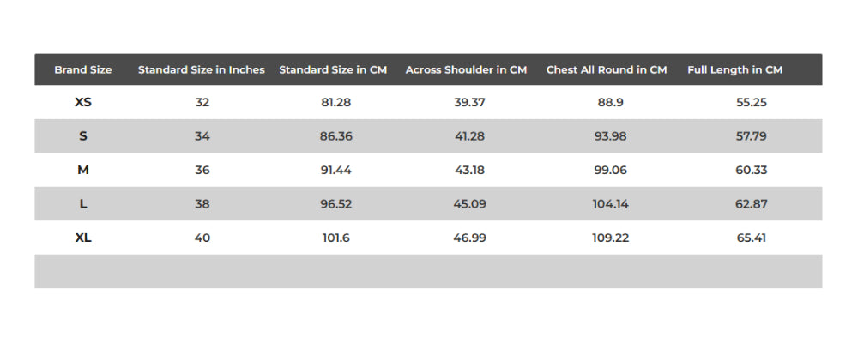
Task: Click the M brand size cell
Action: [83, 170]
